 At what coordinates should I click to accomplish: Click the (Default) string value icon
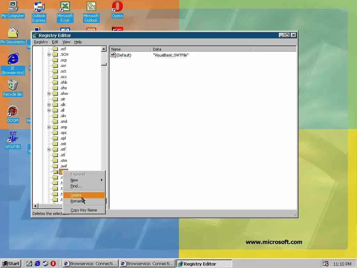[113, 55]
